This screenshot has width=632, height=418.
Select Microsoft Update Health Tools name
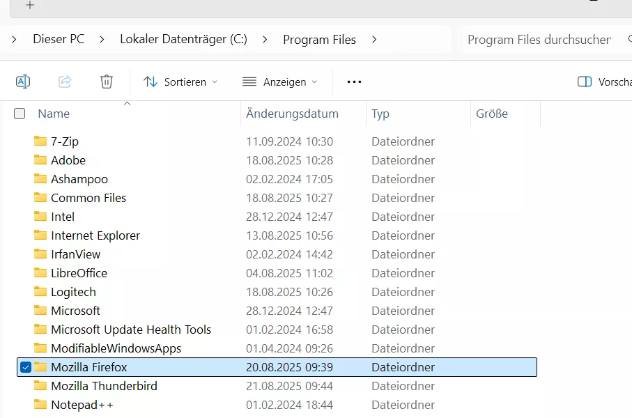(x=131, y=330)
